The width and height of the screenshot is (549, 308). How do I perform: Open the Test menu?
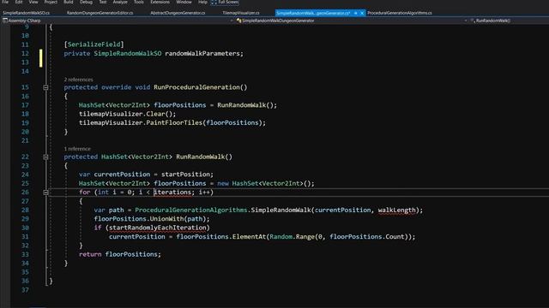(x=103, y=2)
